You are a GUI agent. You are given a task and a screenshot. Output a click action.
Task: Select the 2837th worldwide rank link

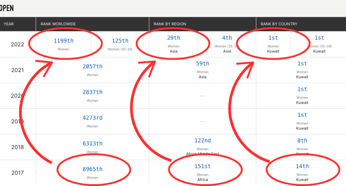92,92
